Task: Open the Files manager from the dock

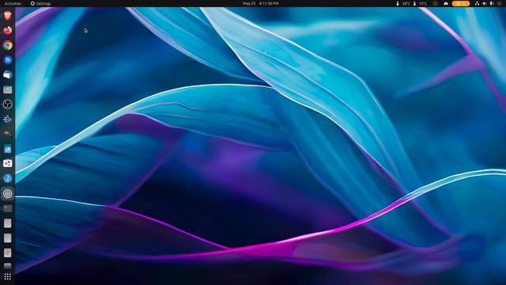Action: [x=7, y=89]
